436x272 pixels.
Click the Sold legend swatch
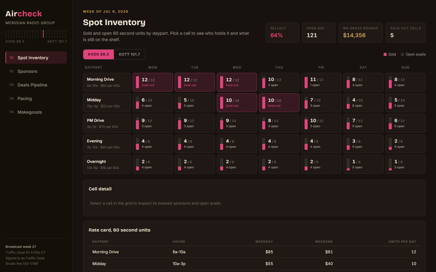(x=385, y=54)
